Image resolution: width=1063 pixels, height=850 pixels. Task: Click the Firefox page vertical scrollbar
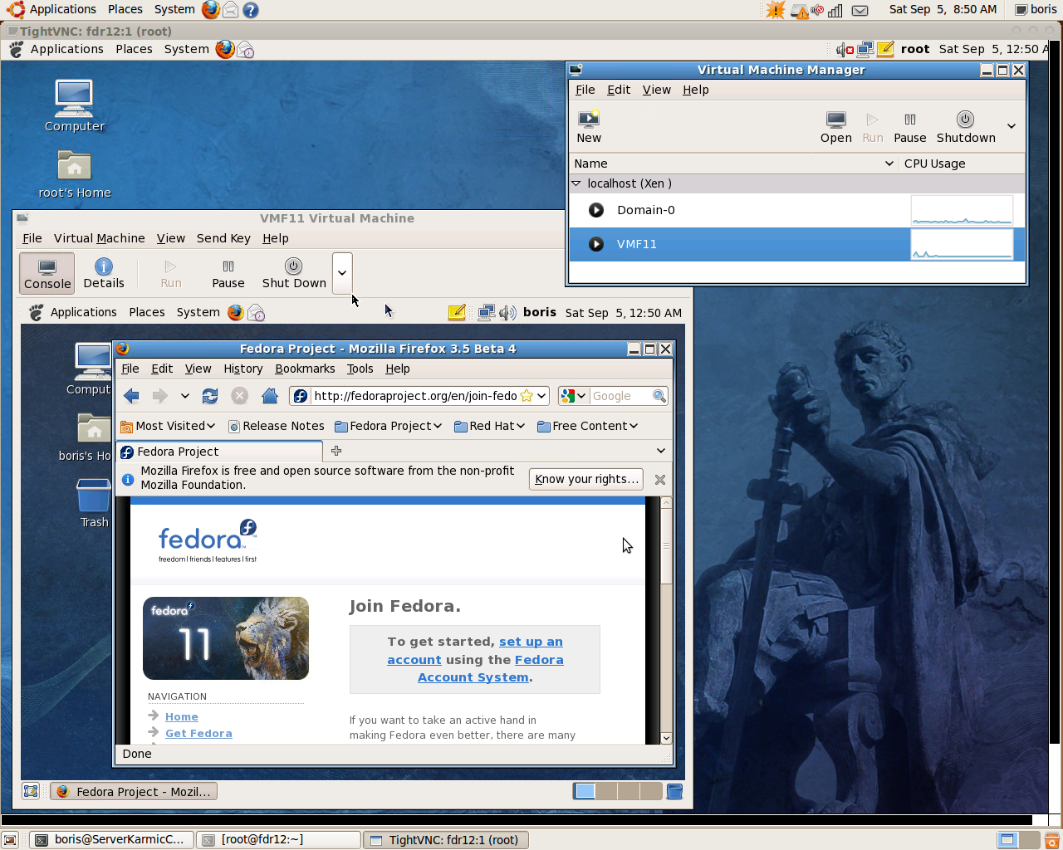click(x=666, y=620)
